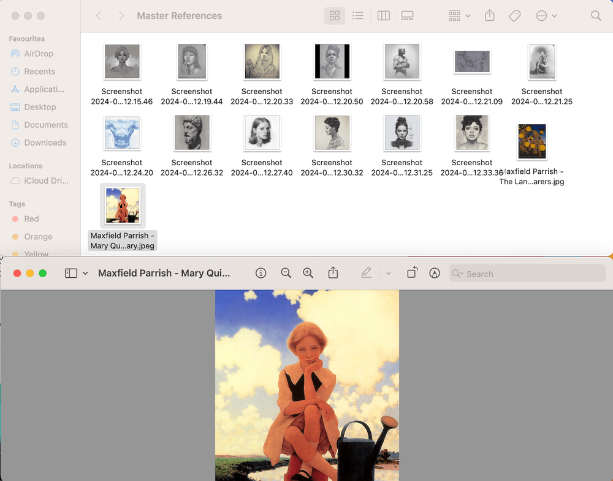This screenshot has height=481, width=613.
Task: Click the Screenshot 2024-0...12.15.46 file name
Action: [x=121, y=97]
